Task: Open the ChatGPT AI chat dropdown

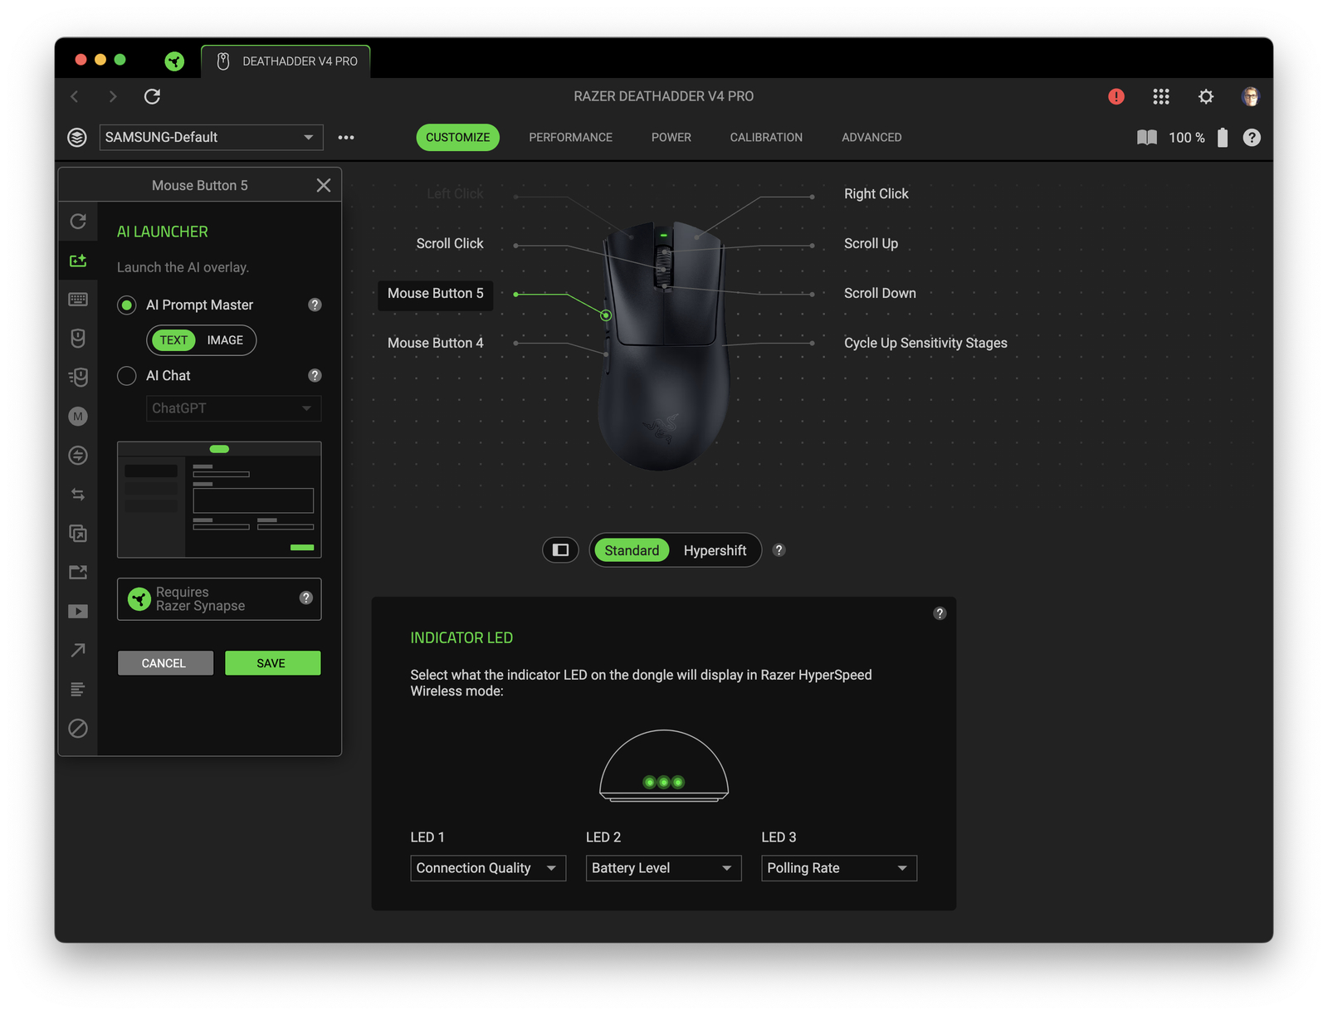Action: pyautogui.click(x=233, y=408)
